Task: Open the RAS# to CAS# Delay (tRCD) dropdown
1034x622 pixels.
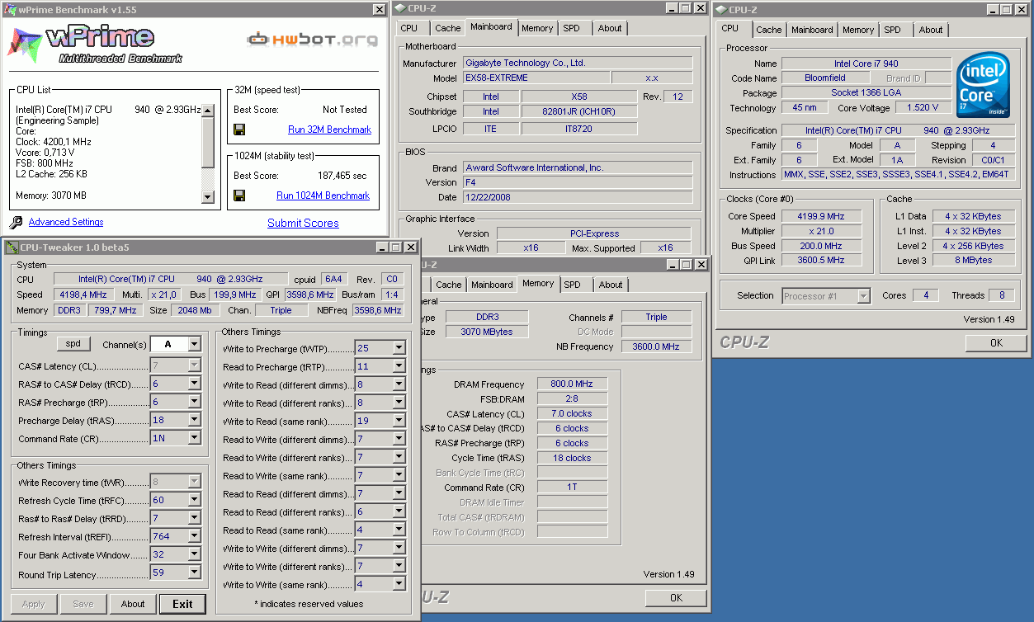Action: (x=194, y=384)
